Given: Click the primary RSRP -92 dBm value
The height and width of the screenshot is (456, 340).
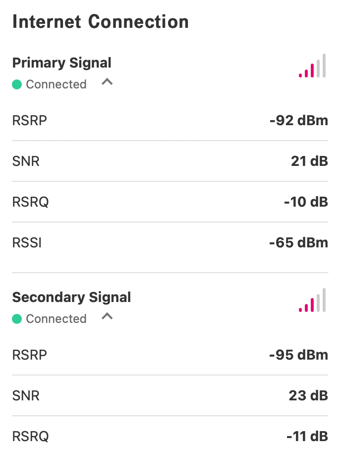Looking at the screenshot, I should (x=299, y=120).
